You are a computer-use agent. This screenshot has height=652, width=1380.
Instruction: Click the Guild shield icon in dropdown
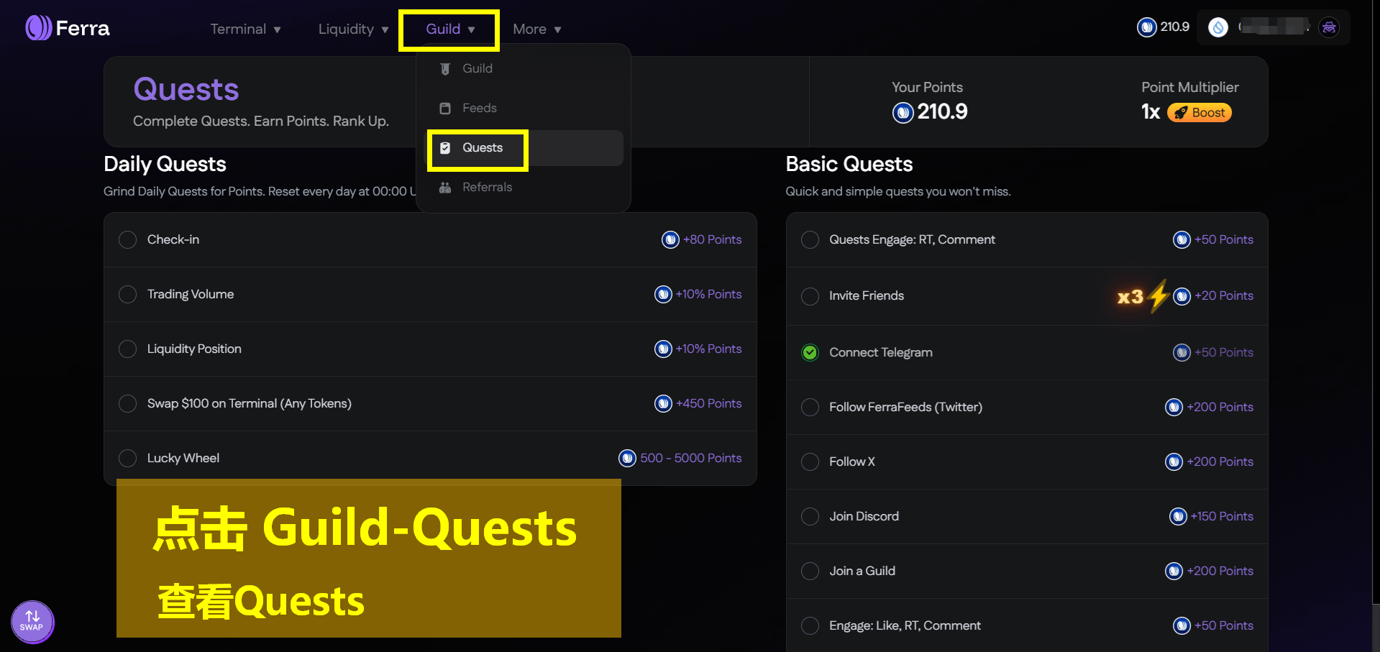[445, 69]
